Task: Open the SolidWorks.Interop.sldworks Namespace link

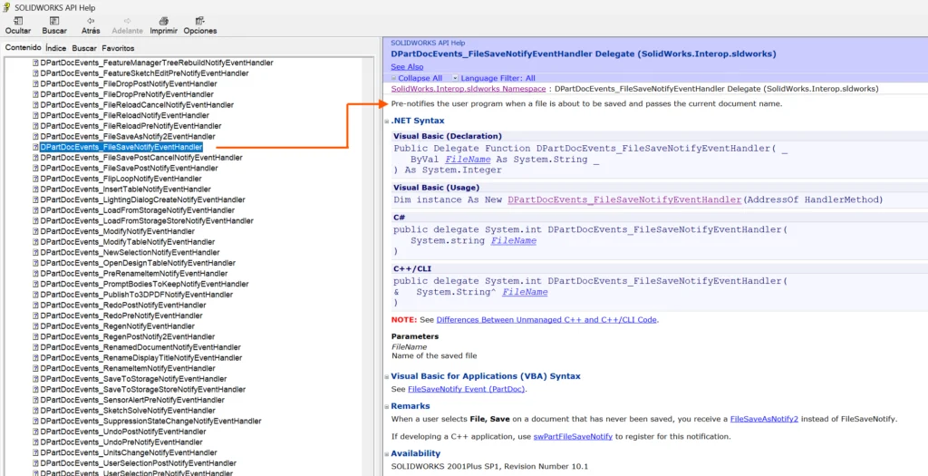Action: click(x=469, y=89)
